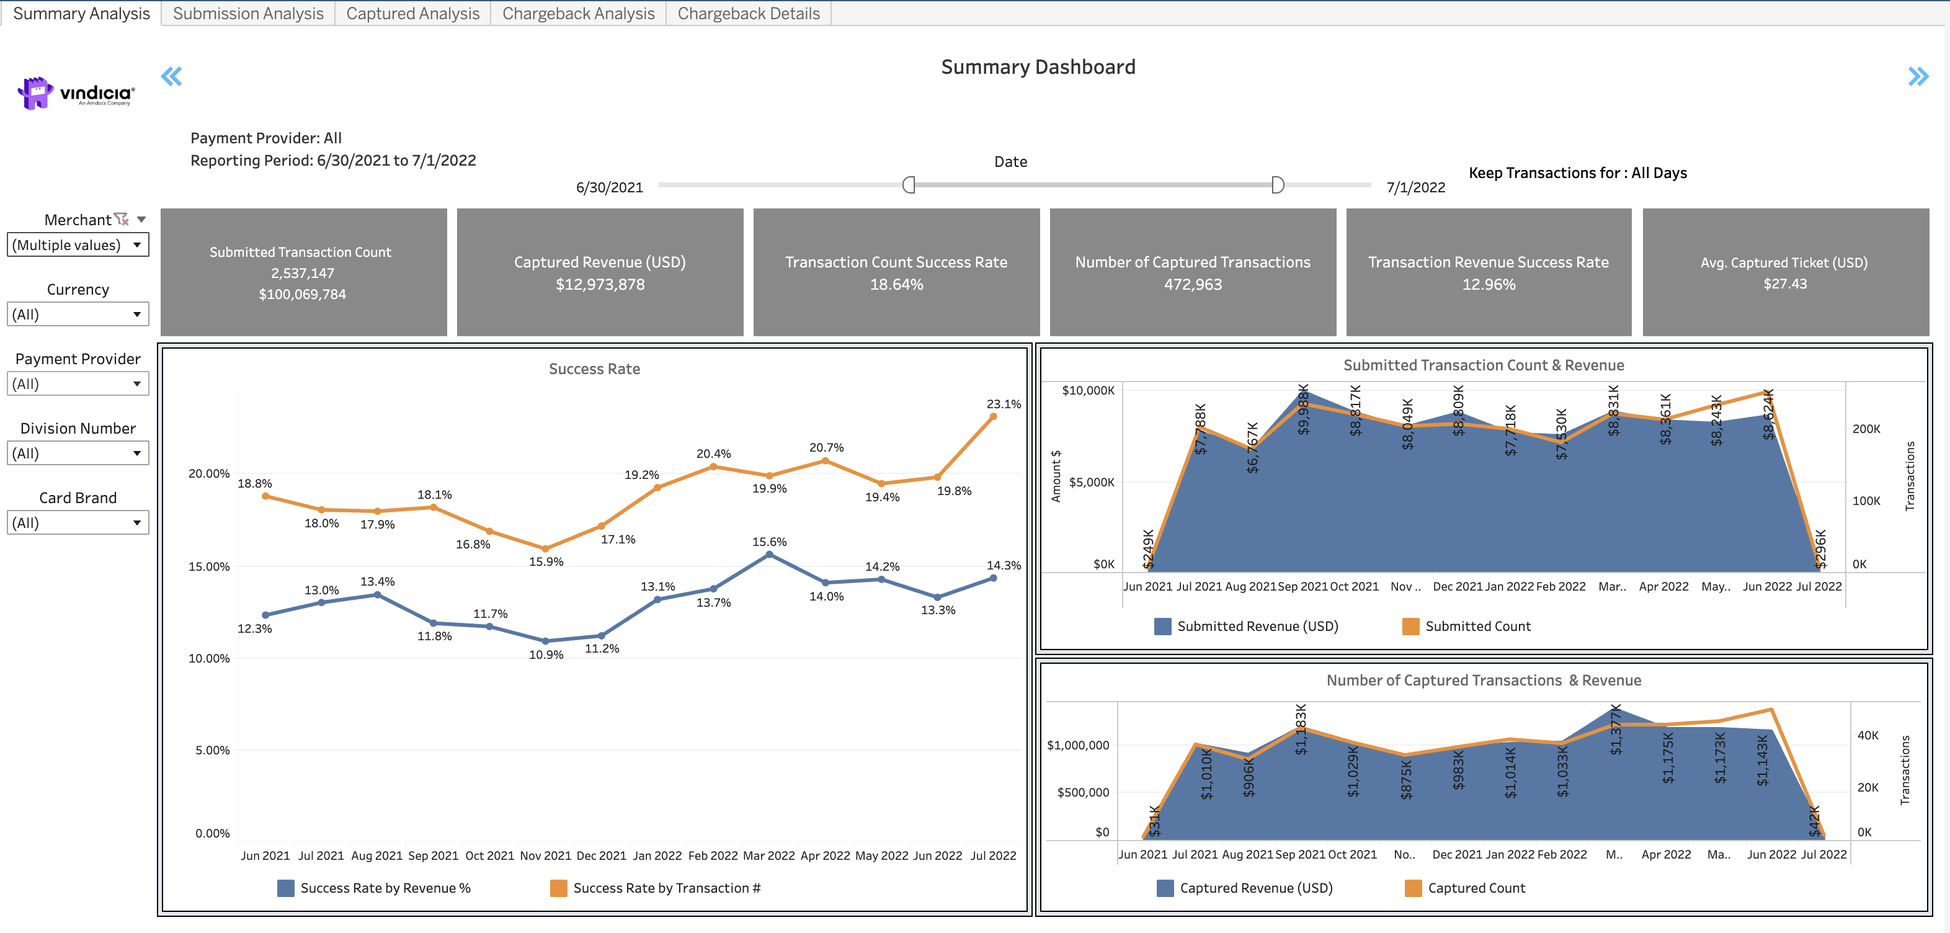Click Success Rate by Revenue % legend swatch

(285, 888)
